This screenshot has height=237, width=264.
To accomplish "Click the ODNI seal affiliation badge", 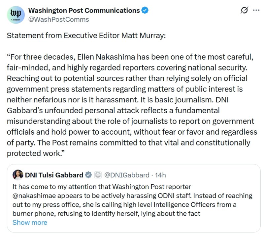I will [x=98, y=175].
